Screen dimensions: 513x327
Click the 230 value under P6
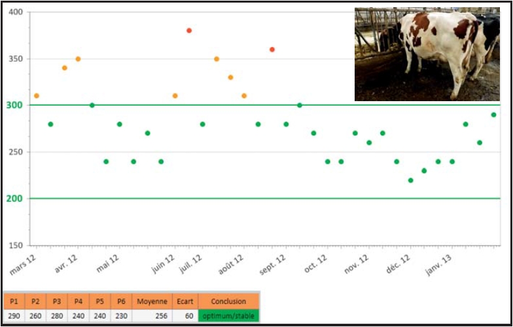(121, 316)
